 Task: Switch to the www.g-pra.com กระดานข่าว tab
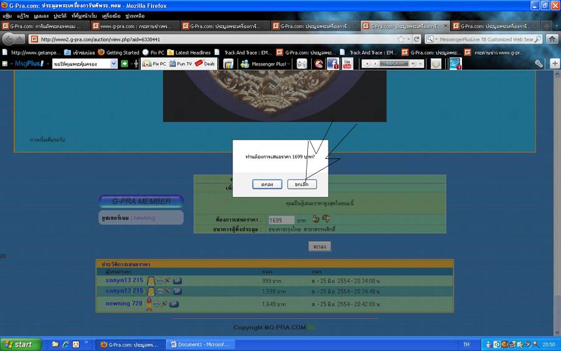pyautogui.click(x=133, y=26)
